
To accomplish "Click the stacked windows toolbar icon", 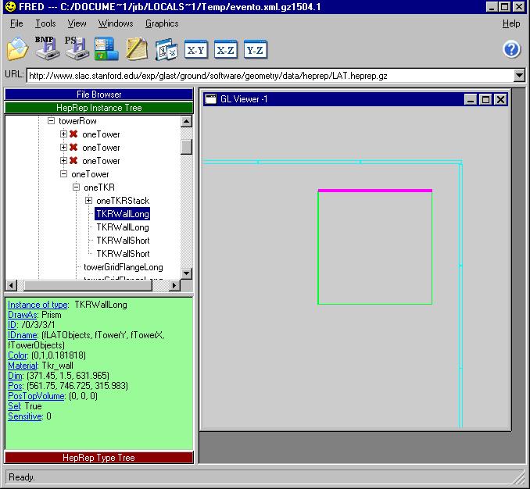I will 167,50.
